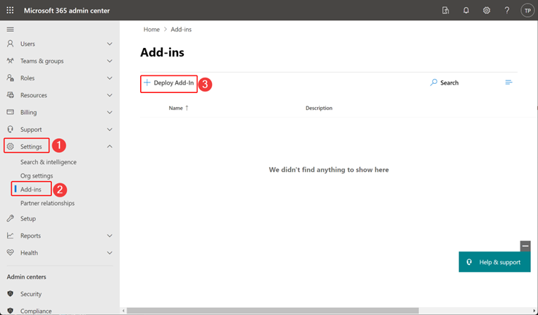Click the Users person icon
The image size is (538, 315).
click(11, 44)
